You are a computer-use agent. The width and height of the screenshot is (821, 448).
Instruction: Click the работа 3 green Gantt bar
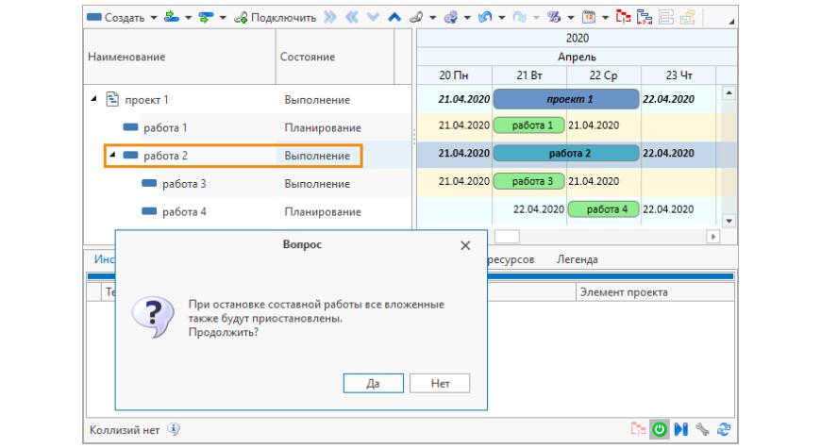click(529, 181)
